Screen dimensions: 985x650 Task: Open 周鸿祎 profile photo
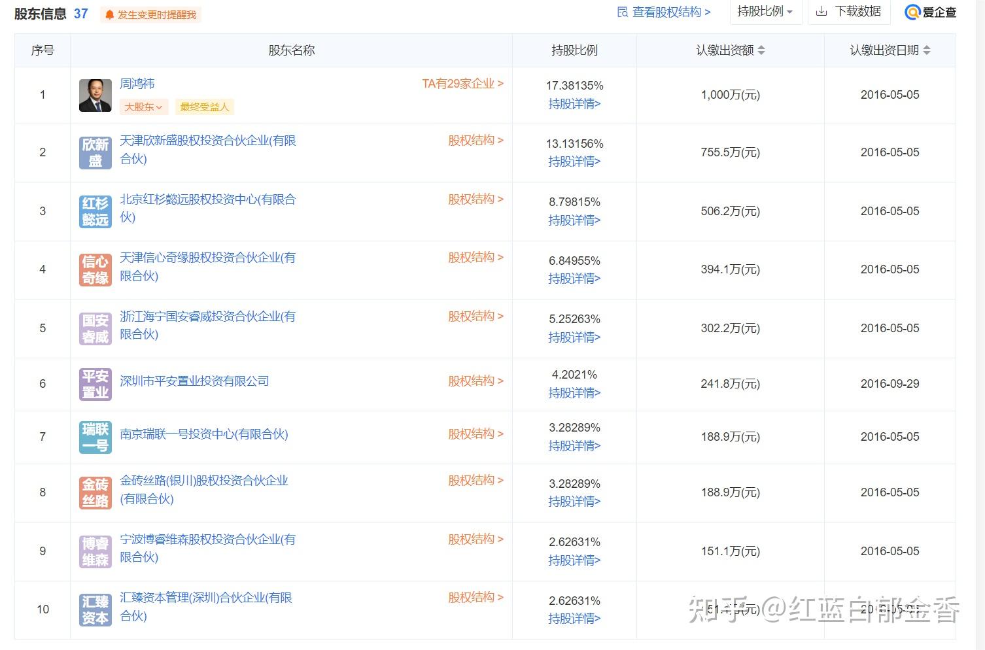[x=95, y=95]
